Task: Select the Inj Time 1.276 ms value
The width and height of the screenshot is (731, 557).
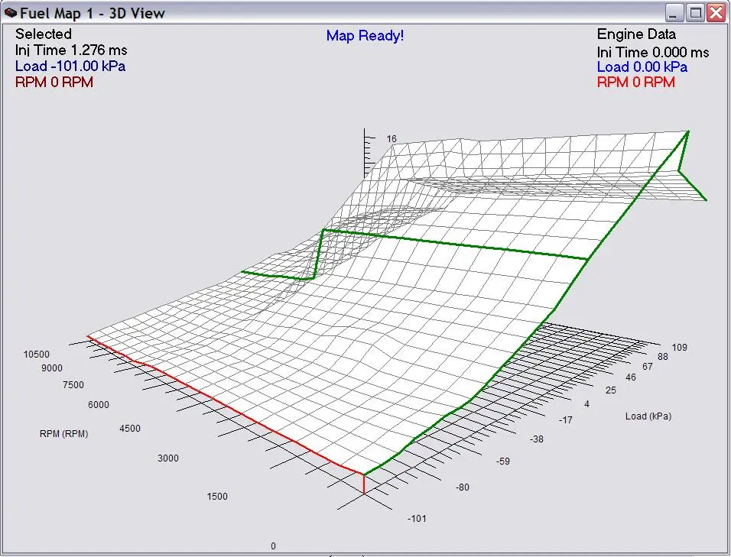Action: 70,50
